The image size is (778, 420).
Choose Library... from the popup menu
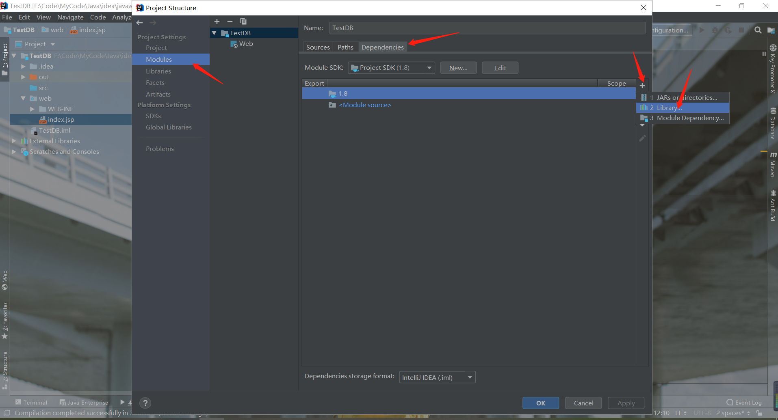(x=683, y=108)
